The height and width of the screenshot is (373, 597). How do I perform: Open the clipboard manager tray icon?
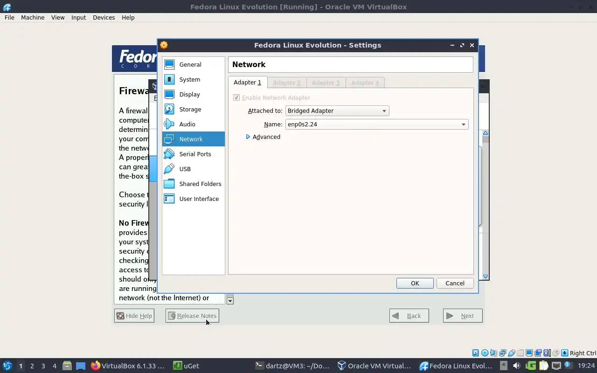click(544, 366)
